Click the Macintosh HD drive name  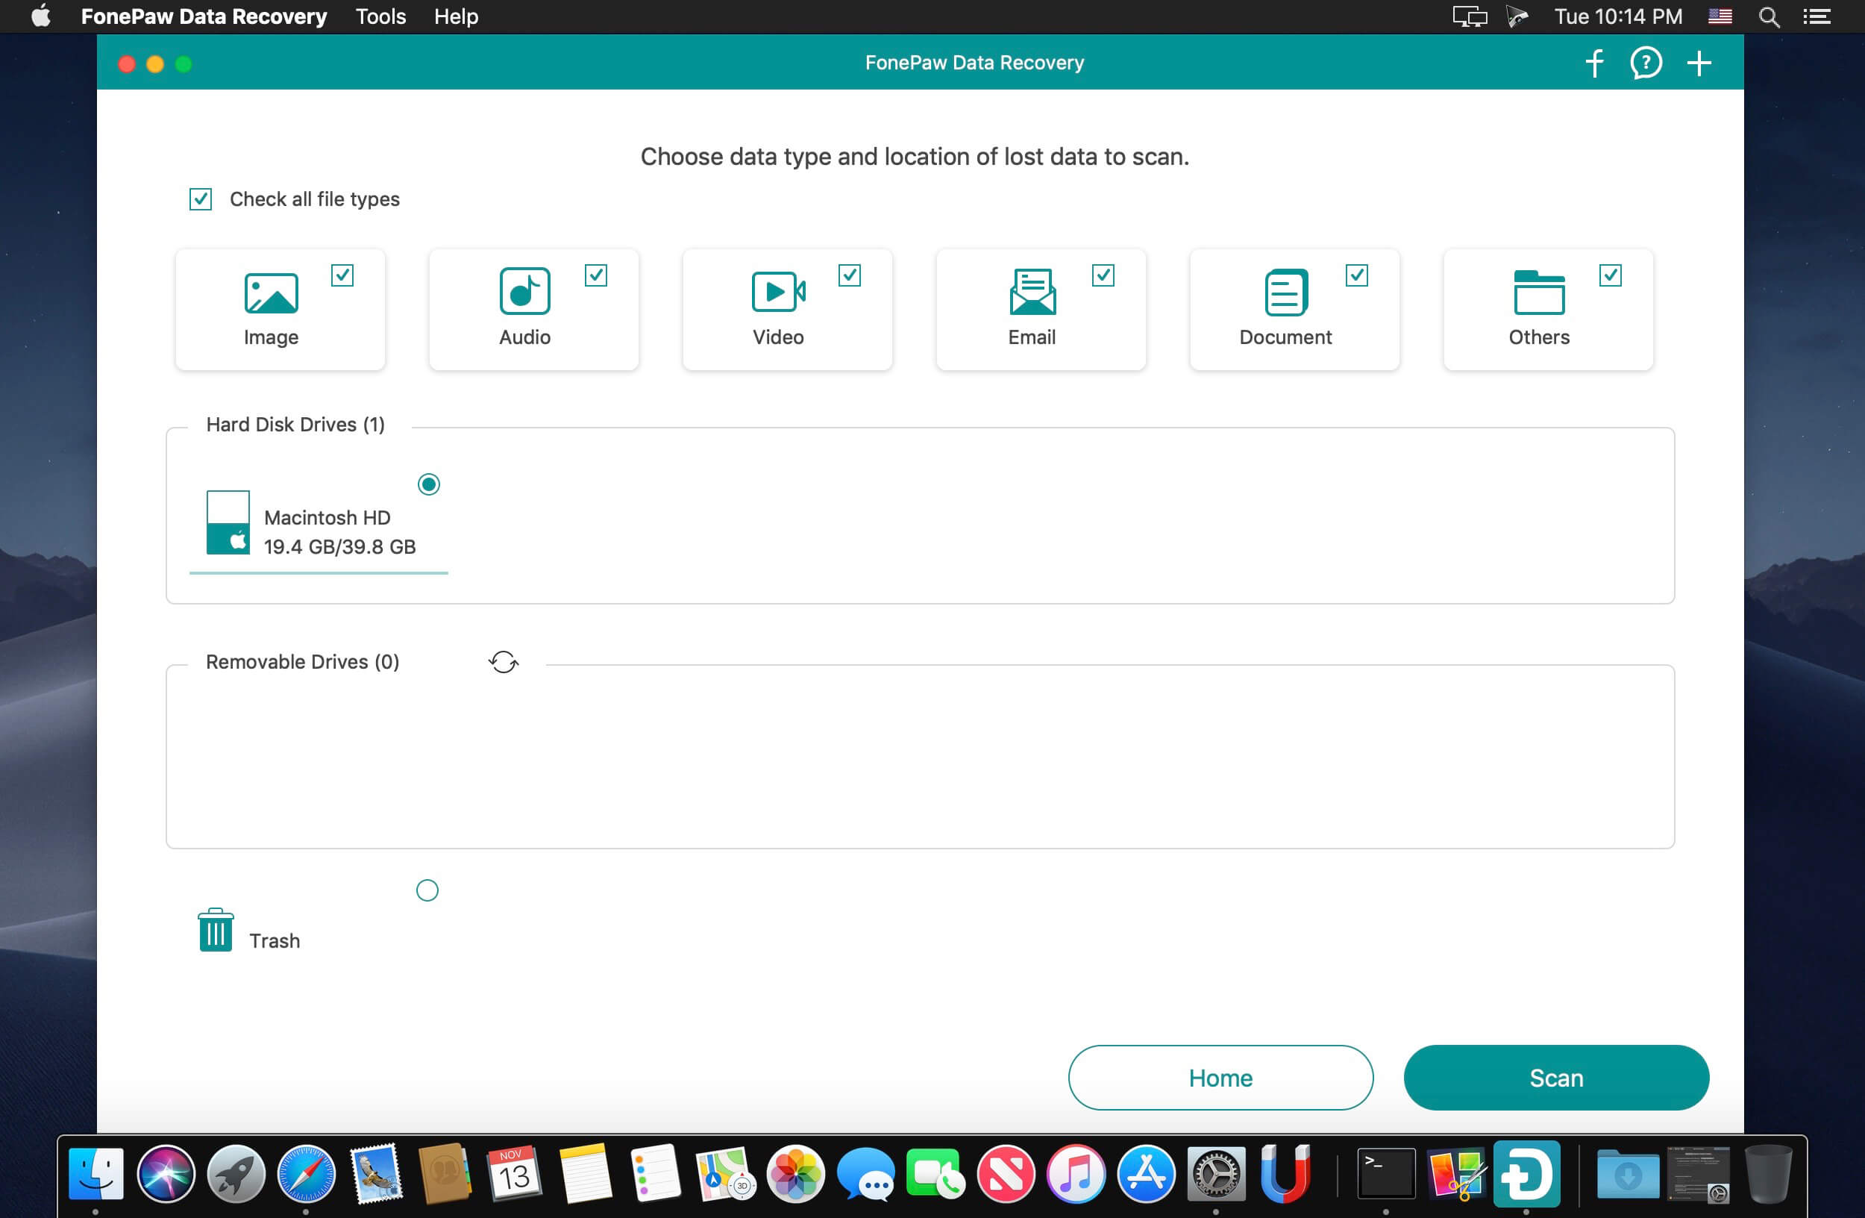tap(327, 518)
